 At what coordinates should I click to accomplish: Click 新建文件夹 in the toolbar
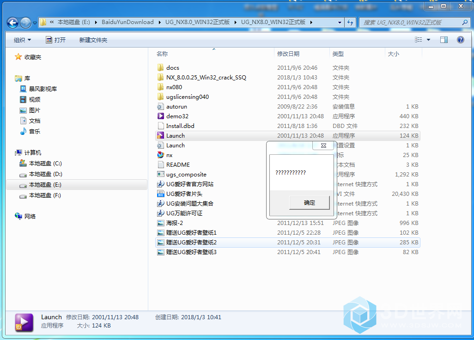click(x=93, y=40)
